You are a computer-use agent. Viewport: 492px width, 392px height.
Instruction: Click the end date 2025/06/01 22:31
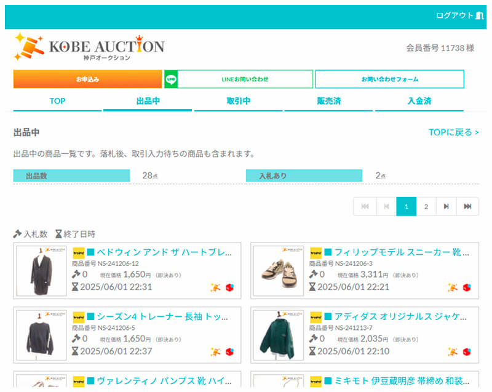coord(116,287)
